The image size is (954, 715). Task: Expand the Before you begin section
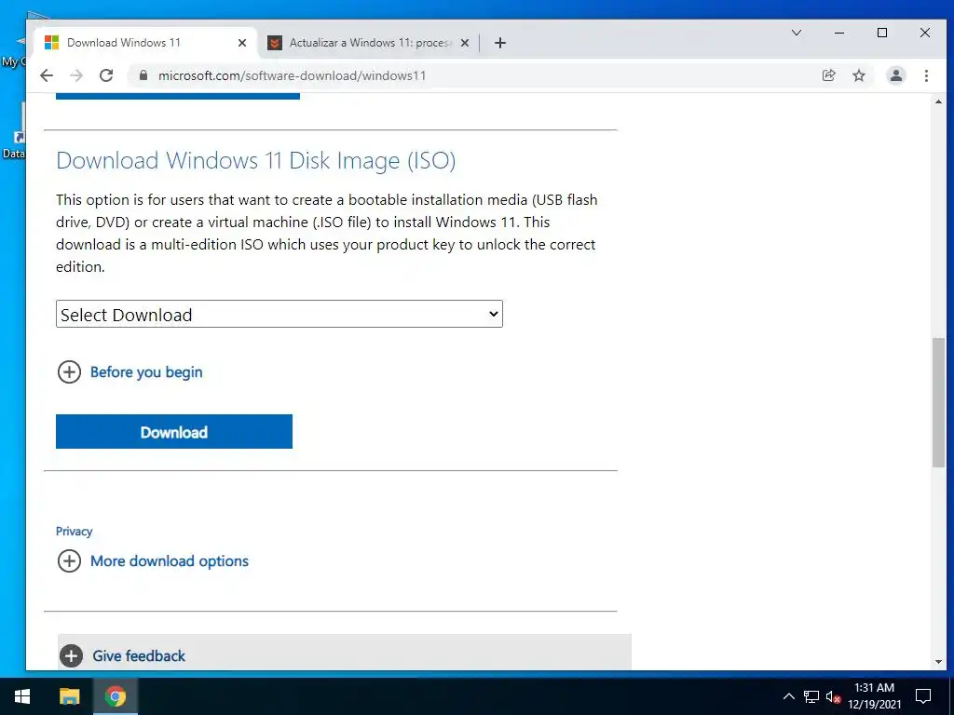tap(129, 372)
